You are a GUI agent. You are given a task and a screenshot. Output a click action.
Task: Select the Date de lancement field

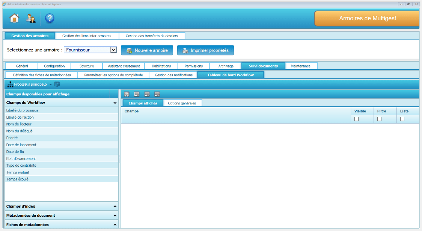click(x=21, y=145)
